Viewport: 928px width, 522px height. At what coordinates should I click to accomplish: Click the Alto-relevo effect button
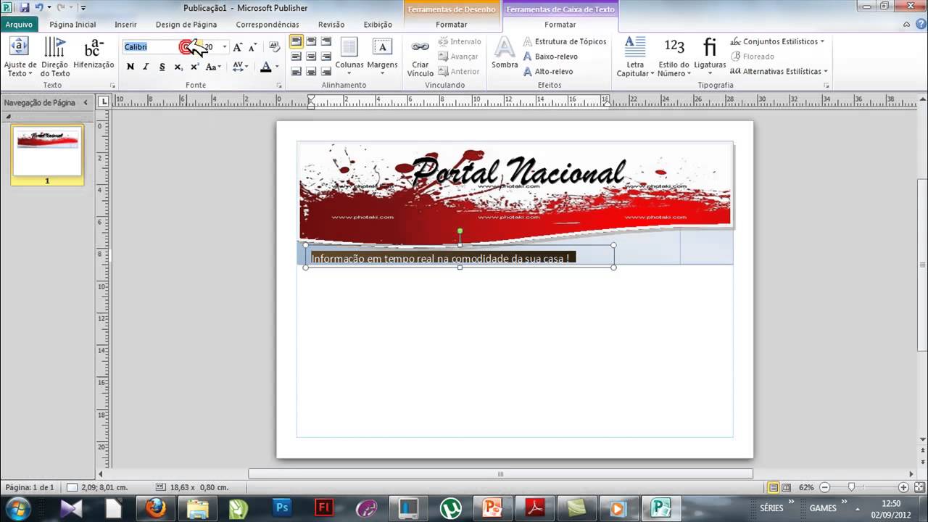(547, 72)
